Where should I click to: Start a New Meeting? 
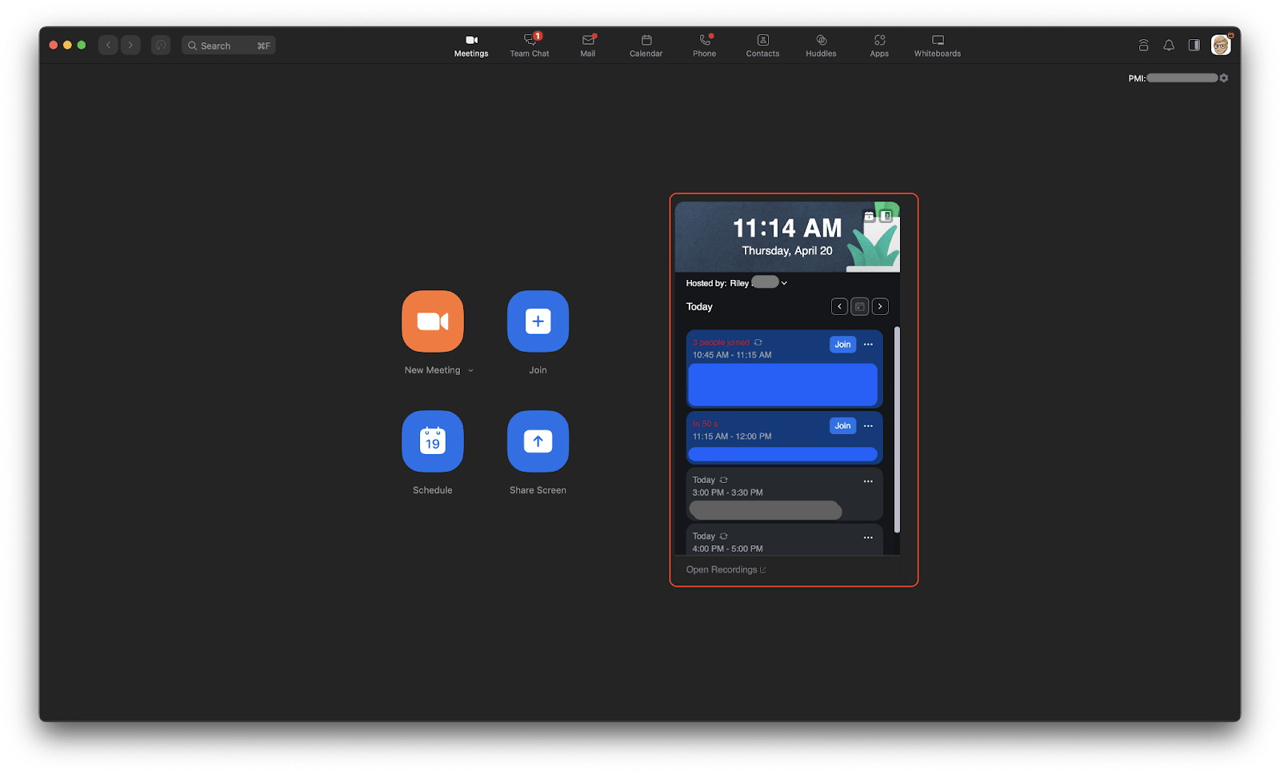pyautogui.click(x=432, y=321)
